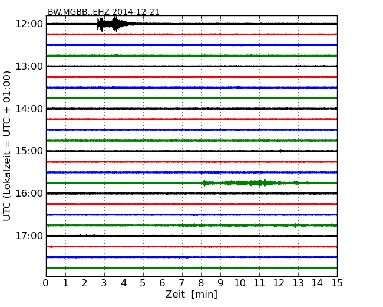Select the 17:00 time label
The height and width of the screenshot is (307, 383).
29,236
